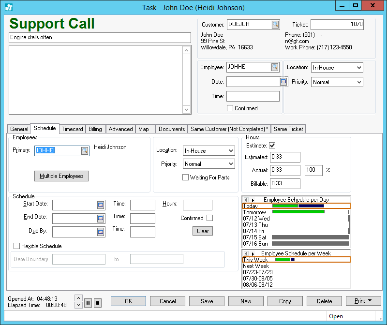Open Start Date calendar picker
This screenshot has height=325, width=387.
[x=101, y=205]
